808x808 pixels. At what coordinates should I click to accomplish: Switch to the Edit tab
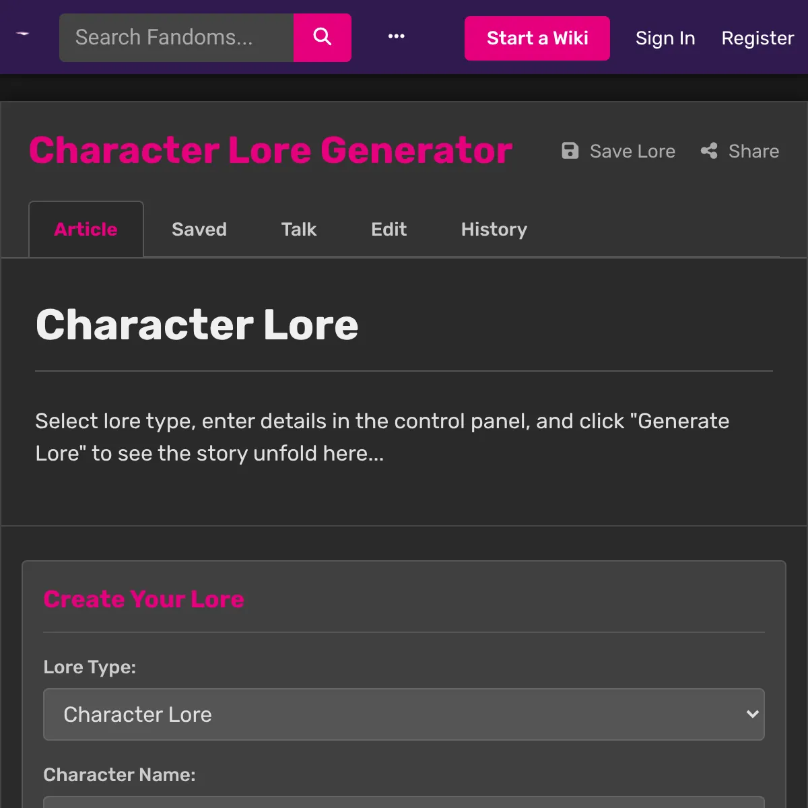(389, 230)
